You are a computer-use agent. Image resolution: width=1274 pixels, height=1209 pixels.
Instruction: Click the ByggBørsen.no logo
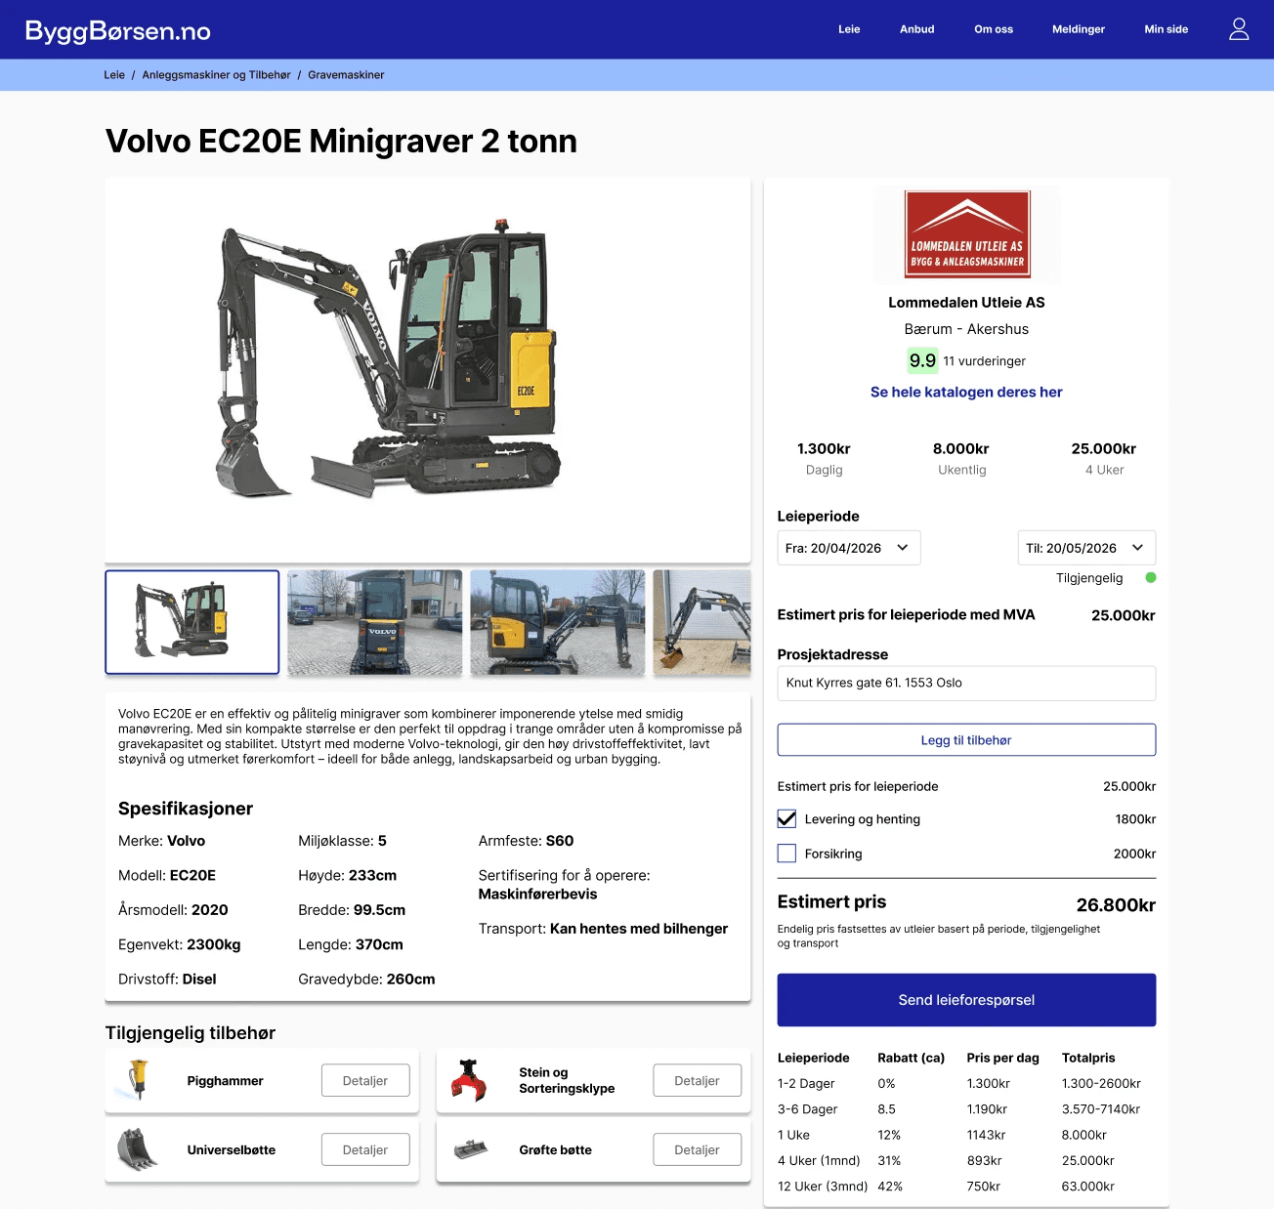click(x=118, y=30)
